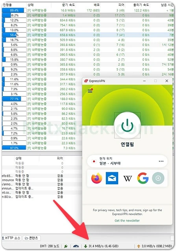
Task: Select the torrent progress bar at 77.1%
Action: [14, 99]
